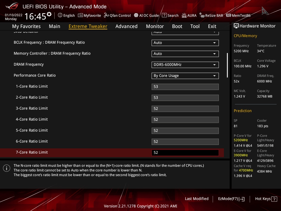This screenshot has height=211, width=281.
Task: Select the 7-Core Ratio Limit label
Action: 32,152
